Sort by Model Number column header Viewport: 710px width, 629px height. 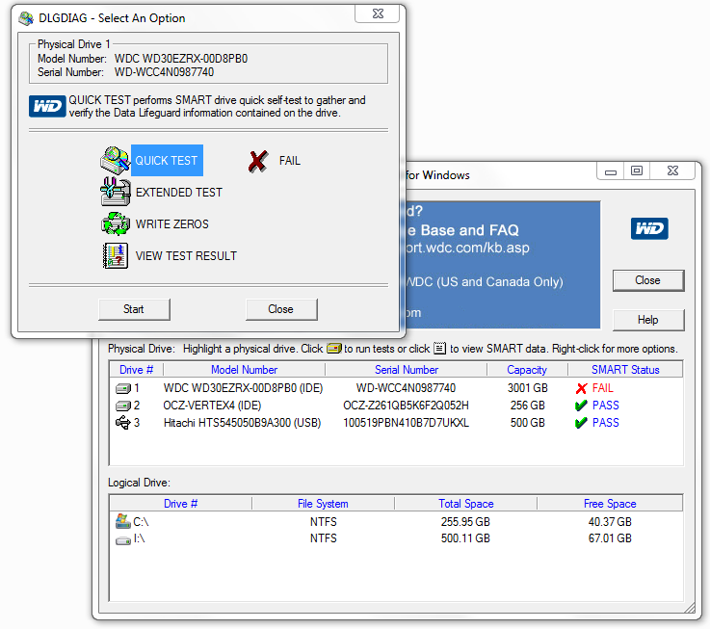pyautogui.click(x=244, y=370)
